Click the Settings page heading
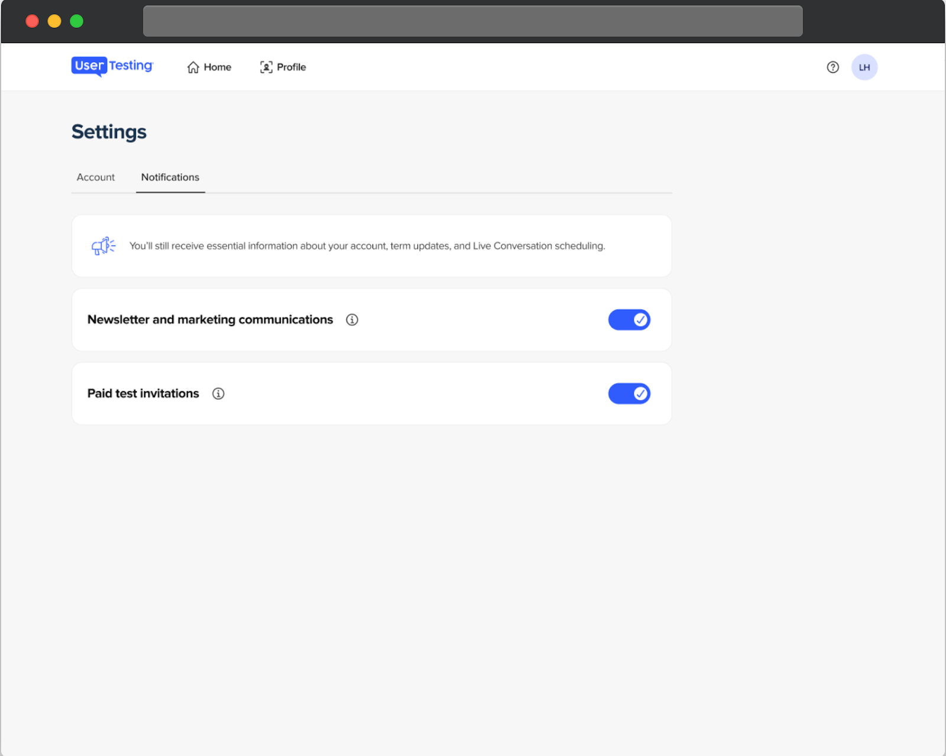The width and height of the screenshot is (946, 756). (109, 132)
